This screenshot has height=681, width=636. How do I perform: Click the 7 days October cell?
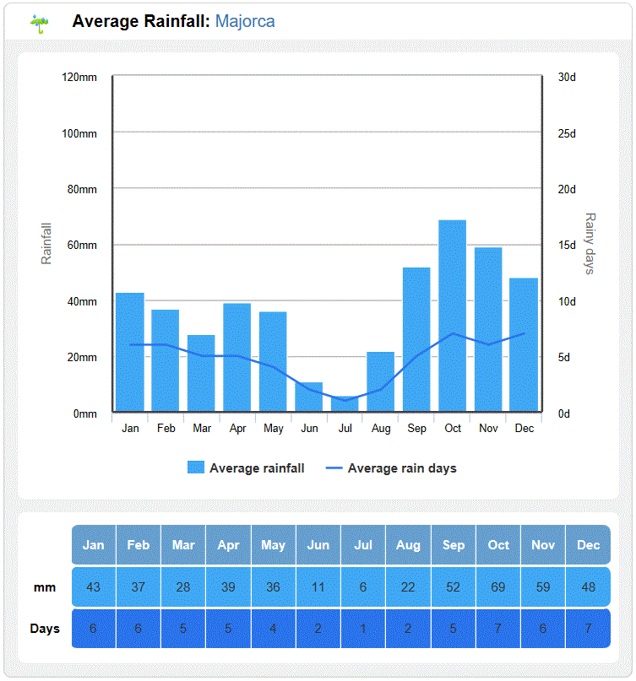tap(498, 629)
